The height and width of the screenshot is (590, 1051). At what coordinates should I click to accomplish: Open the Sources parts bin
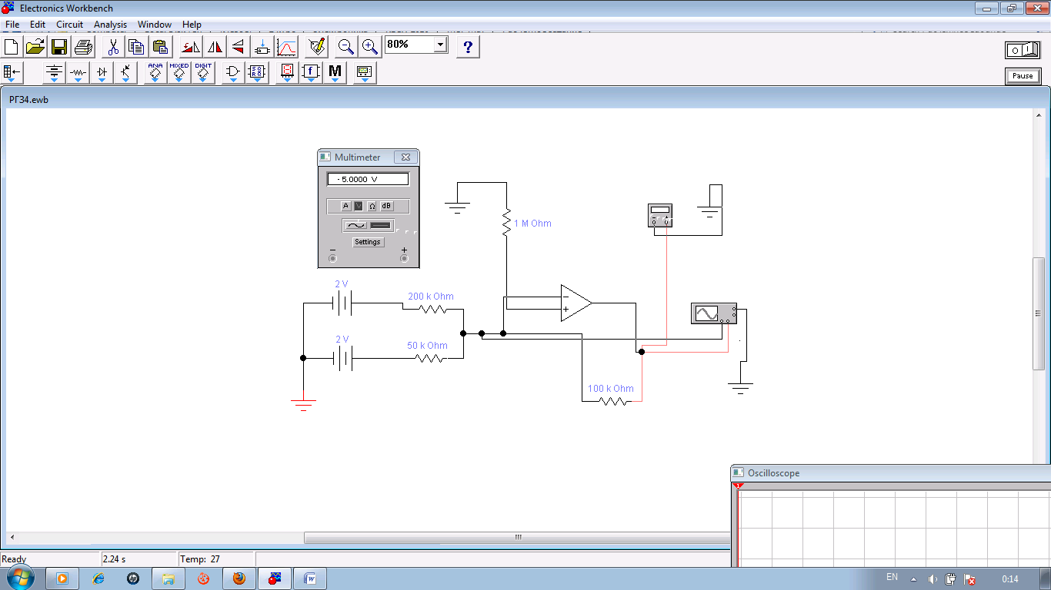54,73
